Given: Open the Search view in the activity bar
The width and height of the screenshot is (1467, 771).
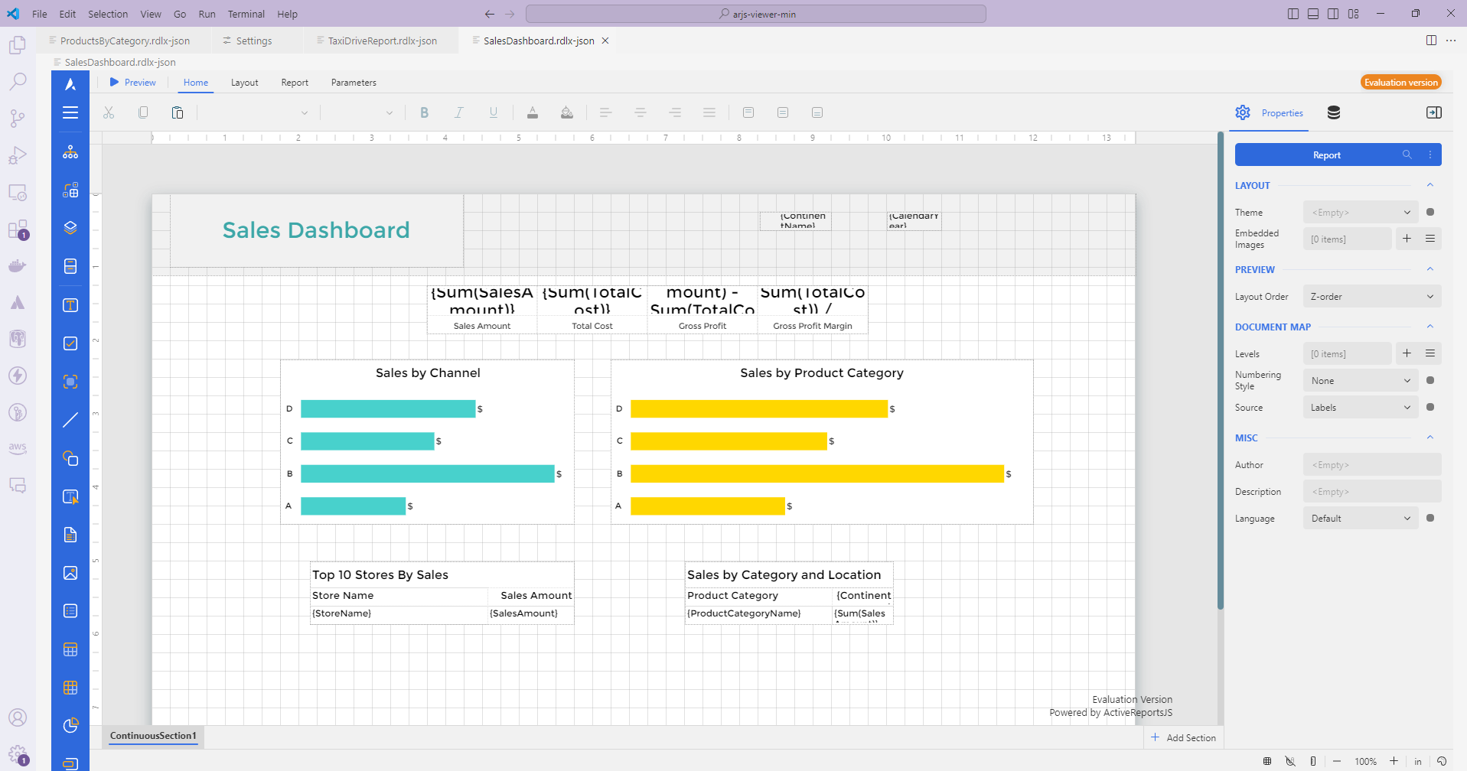Looking at the screenshot, I should (x=18, y=81).
